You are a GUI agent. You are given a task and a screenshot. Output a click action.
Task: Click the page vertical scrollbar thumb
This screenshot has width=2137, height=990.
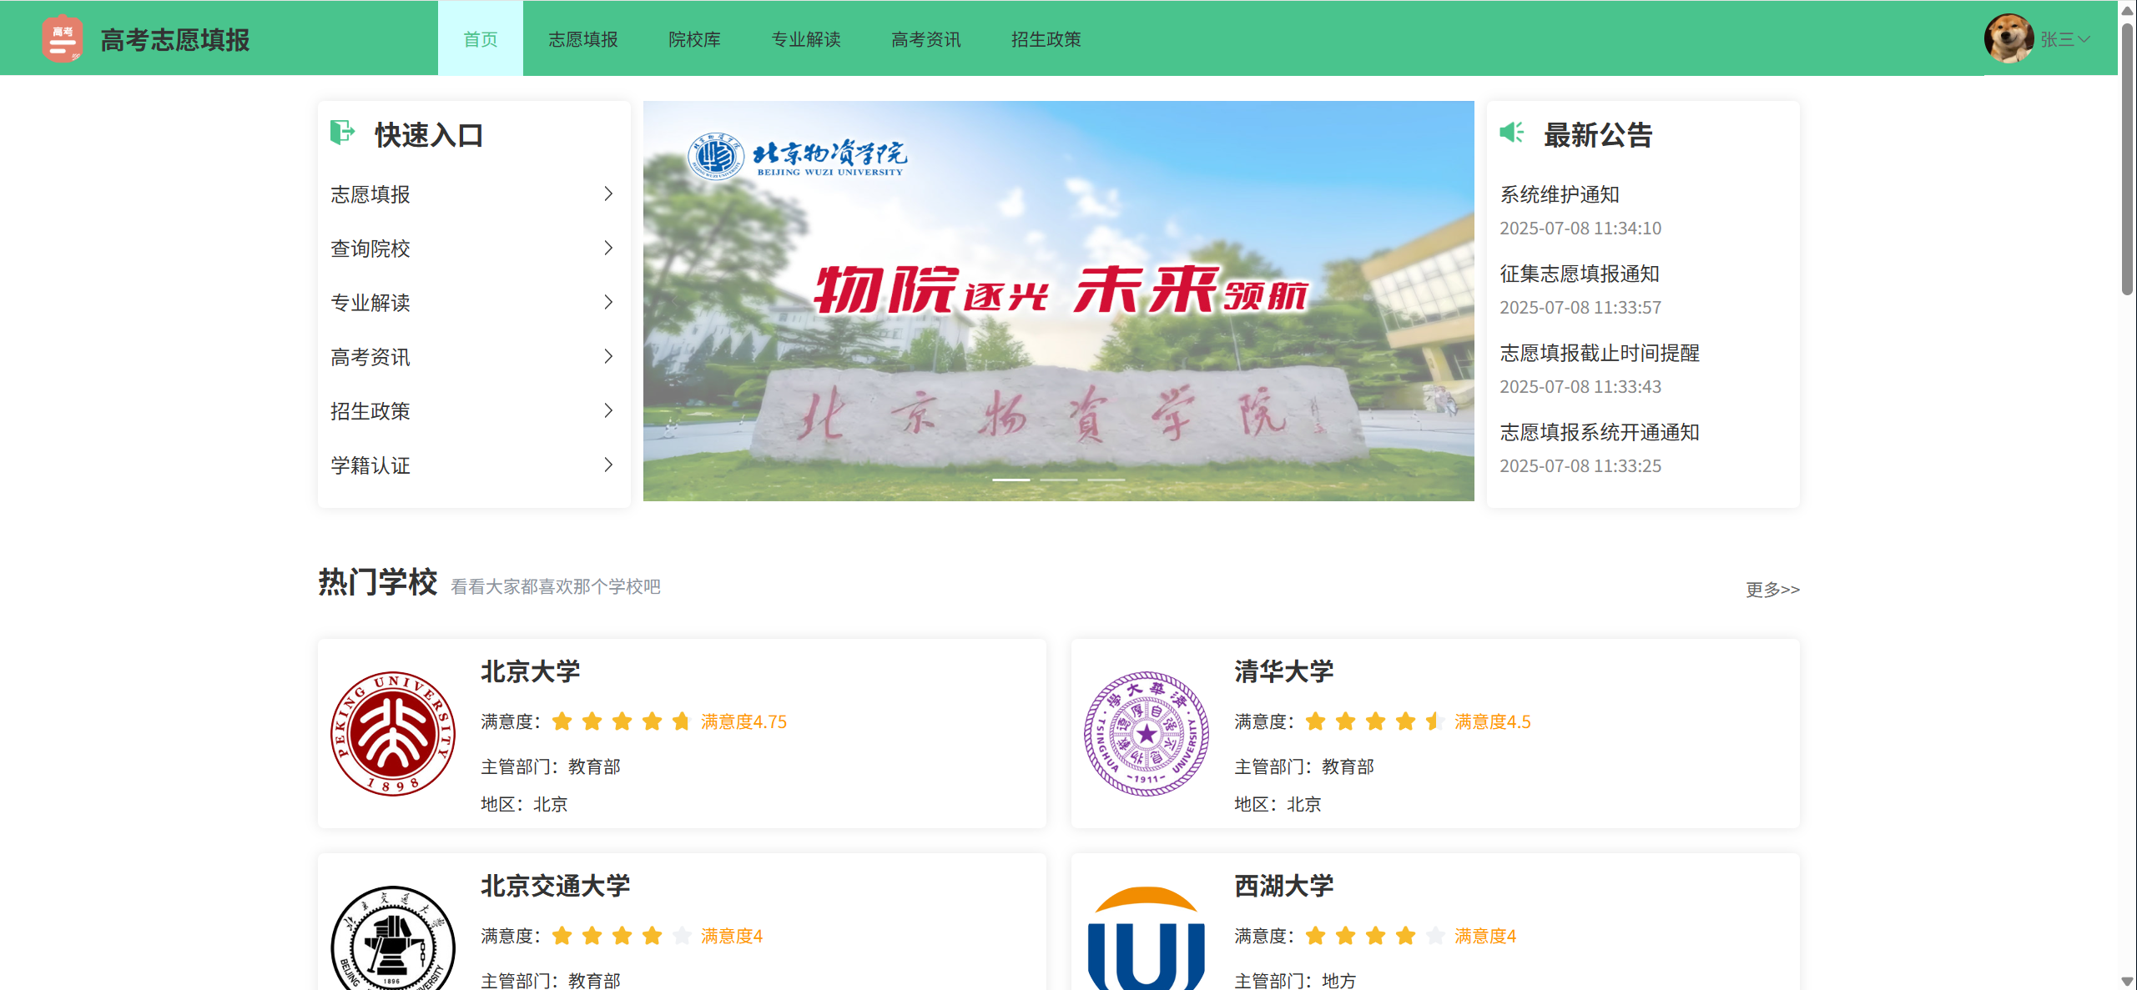2127,158
